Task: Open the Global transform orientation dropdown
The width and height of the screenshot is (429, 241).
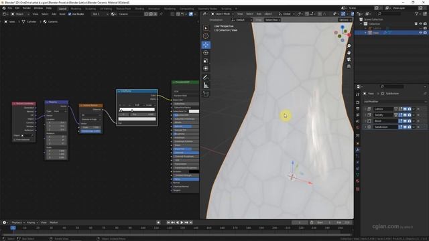Action: 286,13
